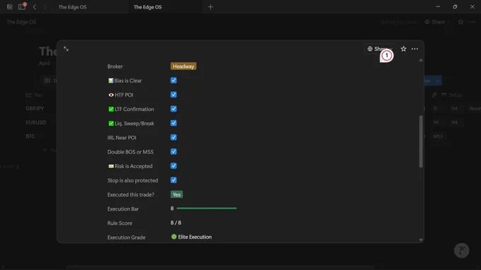Click the Execution Bar property label
This screenshot has height=270, width=481.
123,209
